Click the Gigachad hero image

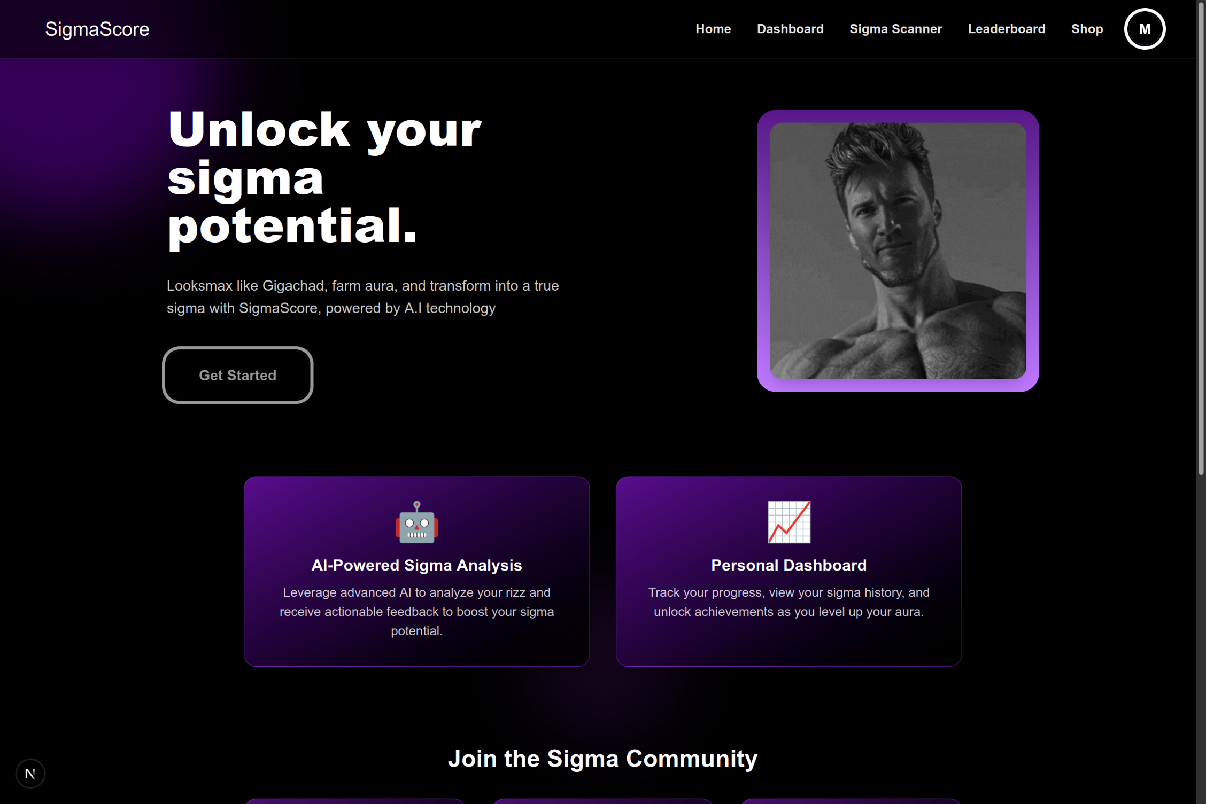point(898,251)
